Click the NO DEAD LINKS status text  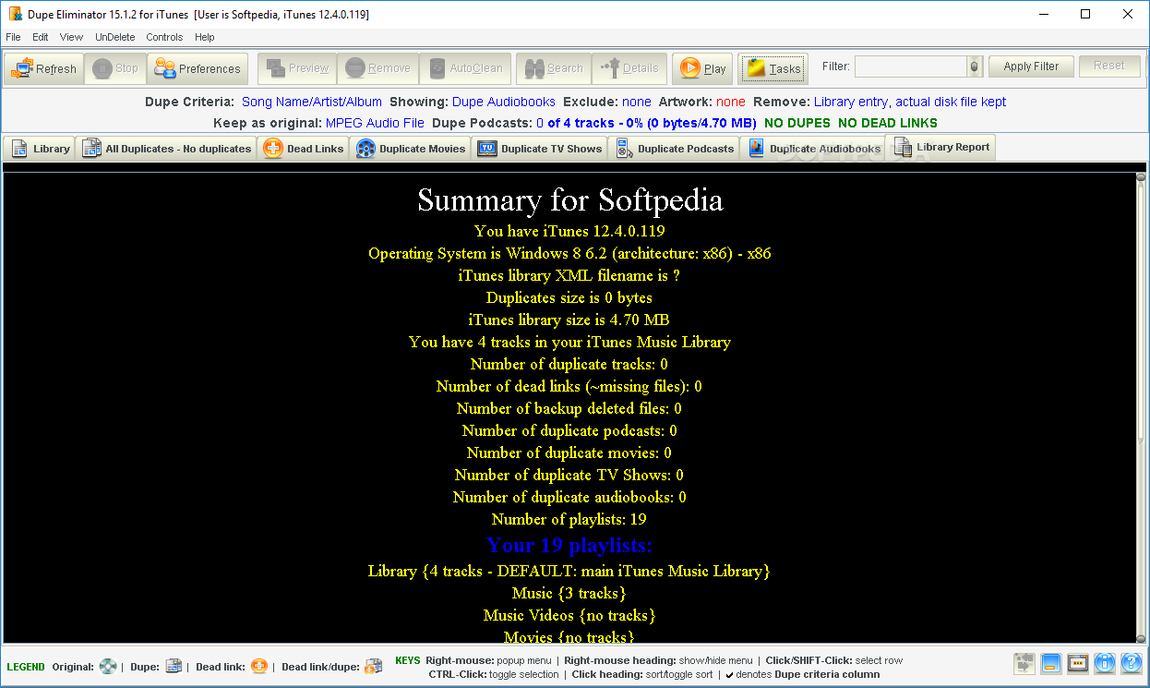click(x=888, y=123)
